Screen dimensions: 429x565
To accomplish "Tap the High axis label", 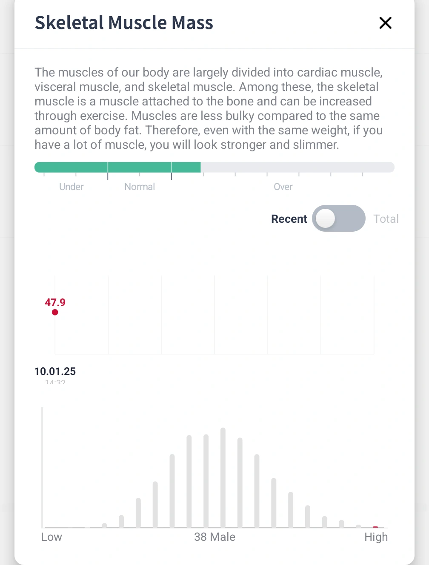I will 376,537.
